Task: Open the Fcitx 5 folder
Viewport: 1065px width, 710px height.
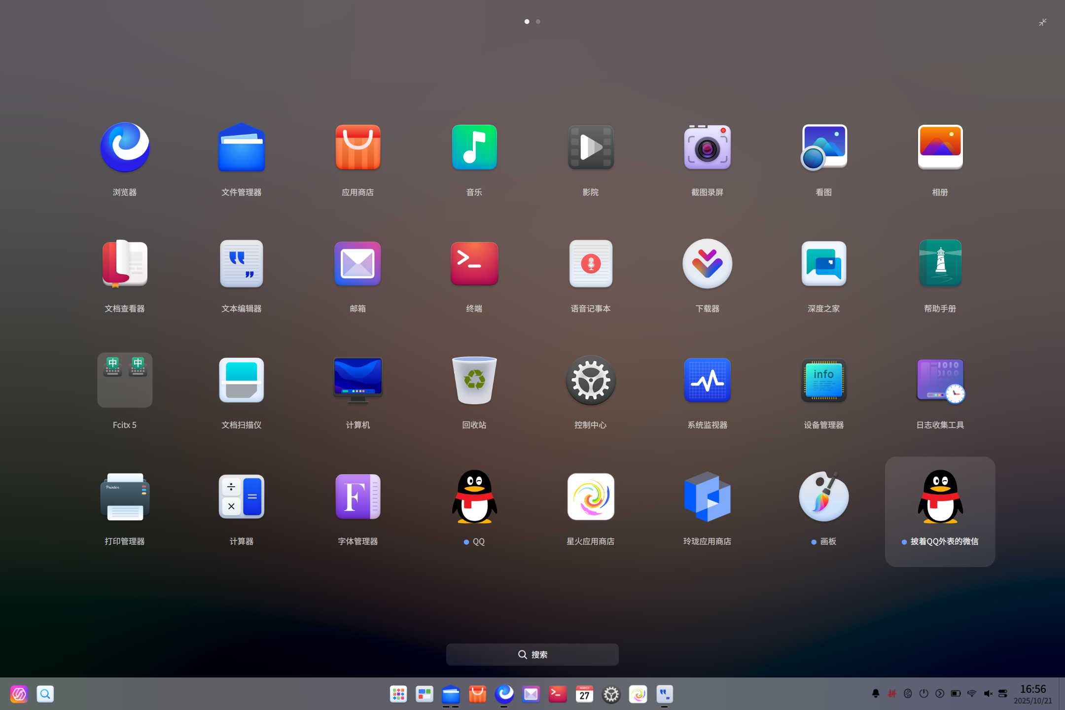Action: 125,380
